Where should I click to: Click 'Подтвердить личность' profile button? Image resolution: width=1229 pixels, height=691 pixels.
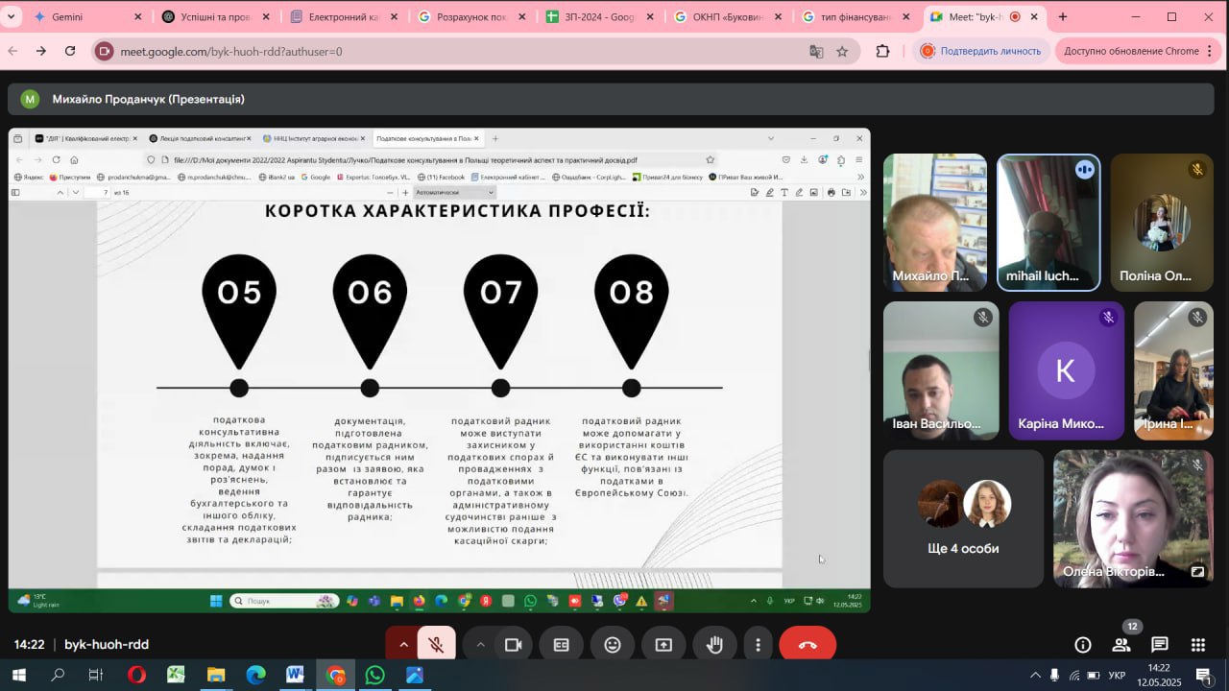pos(980,51)
